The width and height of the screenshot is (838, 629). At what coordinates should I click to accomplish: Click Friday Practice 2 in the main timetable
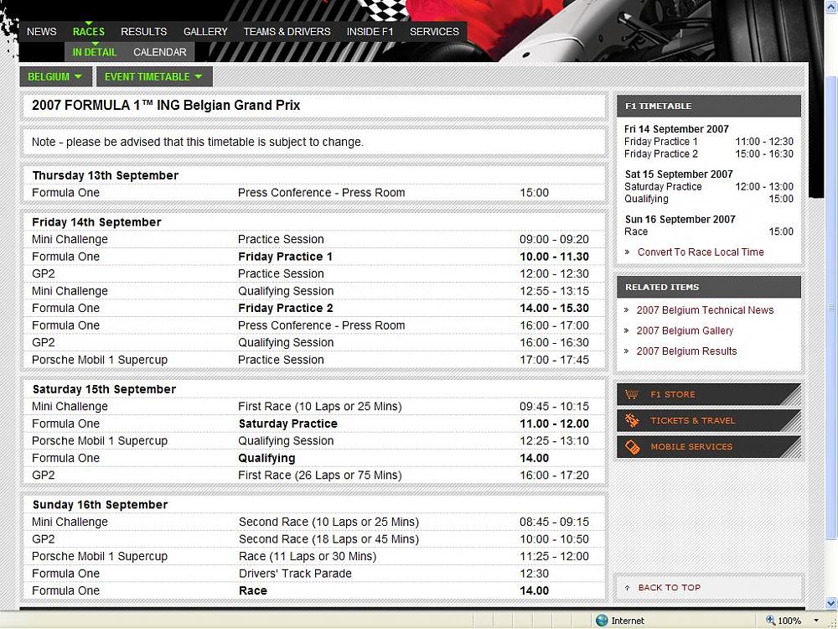(x=286, y=308)
